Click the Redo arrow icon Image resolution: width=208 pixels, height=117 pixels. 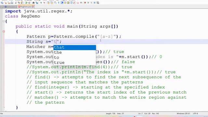[30, 3]
